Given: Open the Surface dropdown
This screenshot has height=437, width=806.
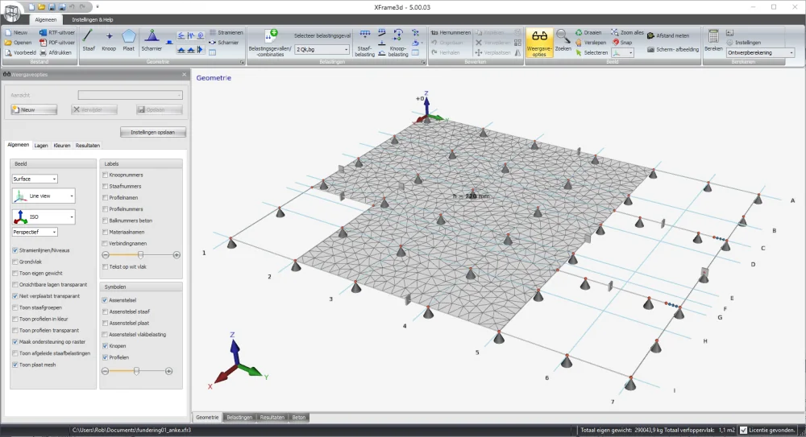Looking at the screenshot, I should (35, 179).
